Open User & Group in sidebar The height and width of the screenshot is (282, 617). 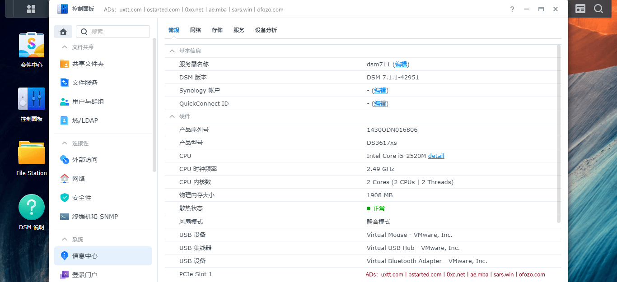coord(103,102)
